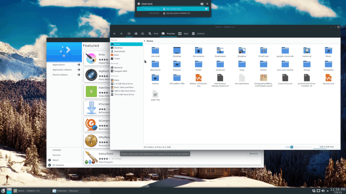Select the Pictures folder icon
Screen dimensions: 346x194
[177, 64]
